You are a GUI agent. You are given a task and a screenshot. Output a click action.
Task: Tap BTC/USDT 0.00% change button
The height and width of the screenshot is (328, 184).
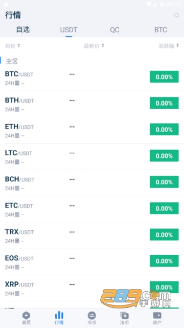coord(164,77)
